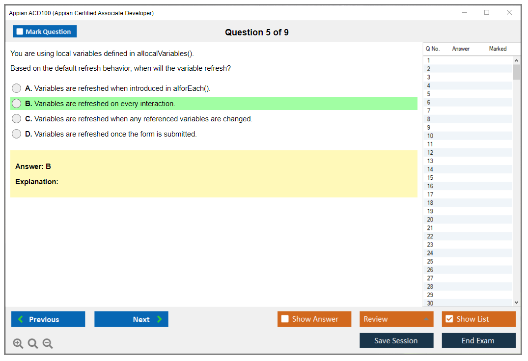Sort list by Marked column header
This screenshot has height=361, width=528.
click(498, 49)
